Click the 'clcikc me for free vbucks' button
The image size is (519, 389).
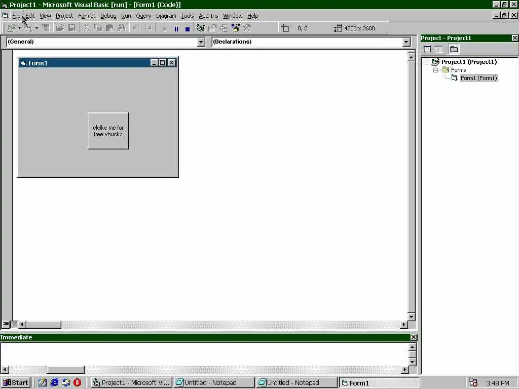[x=108, y=131]
